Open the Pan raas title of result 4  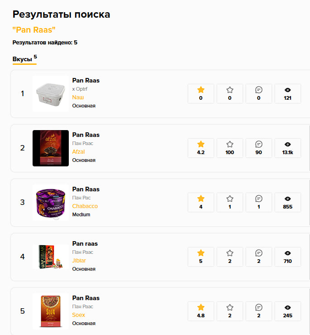[85, 243]
